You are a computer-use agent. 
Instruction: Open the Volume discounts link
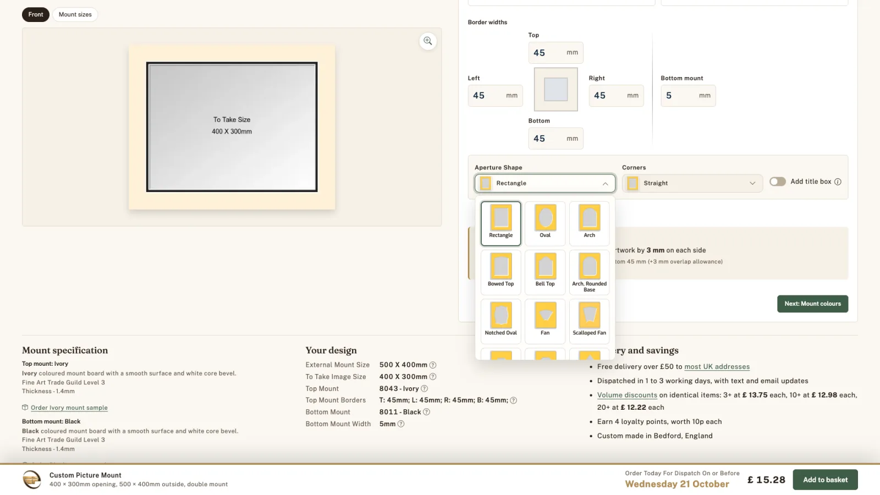click(x=627, y=395)
